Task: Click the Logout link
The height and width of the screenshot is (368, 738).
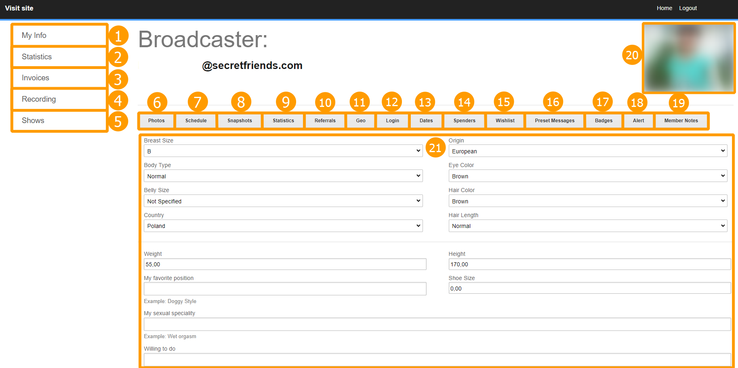Action: [x=688, y=8]
